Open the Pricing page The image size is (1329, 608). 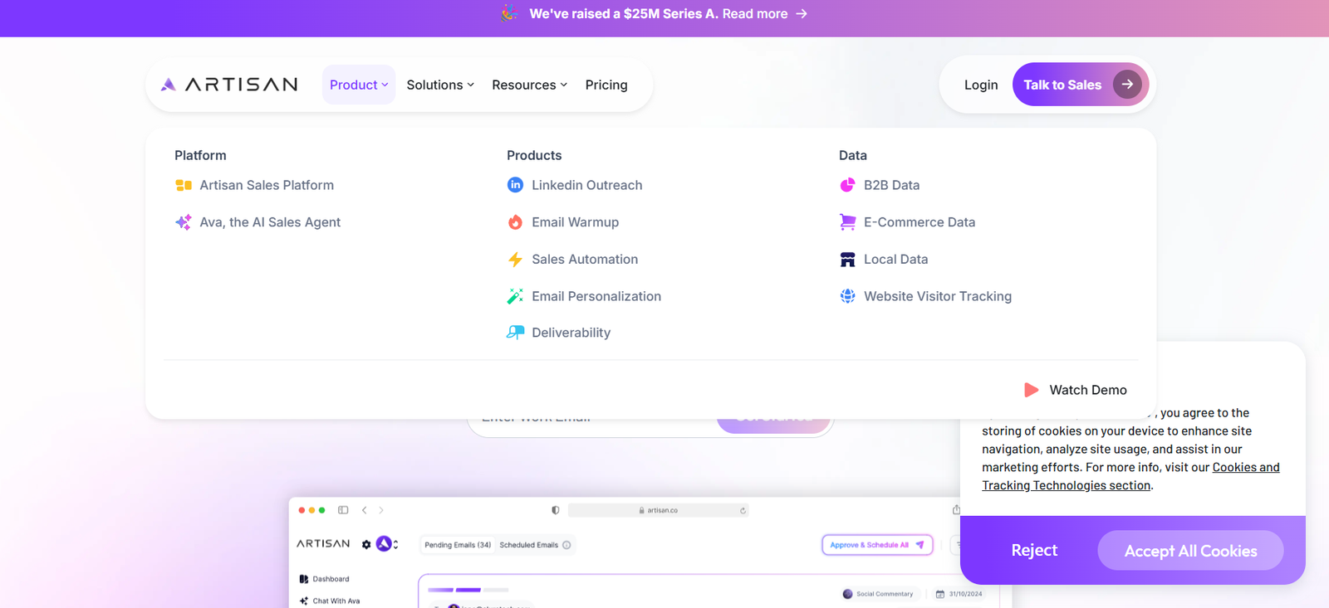click(606, 85)
